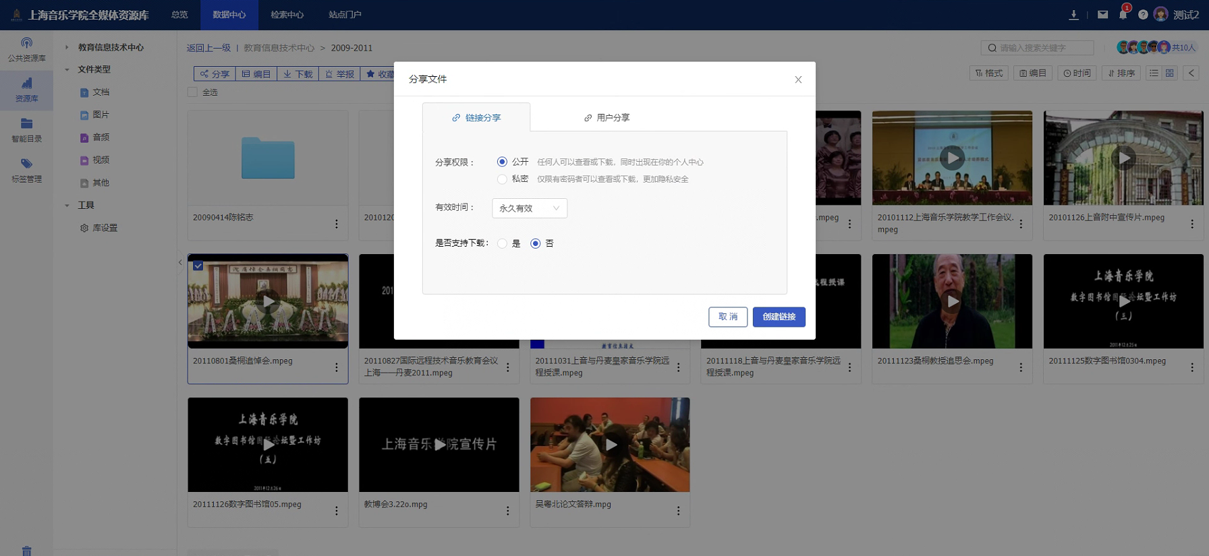The width and height of the screenshot is (1209, 556).
Task: Collapse the 文件类型 tree section
Action: (x=67, y=69)
